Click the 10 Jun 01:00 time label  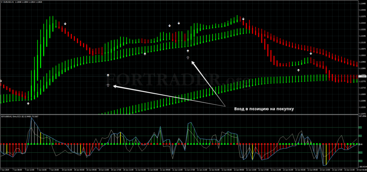click(67, 170)
